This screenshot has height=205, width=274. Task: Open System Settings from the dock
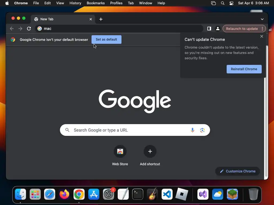(108, 194)
